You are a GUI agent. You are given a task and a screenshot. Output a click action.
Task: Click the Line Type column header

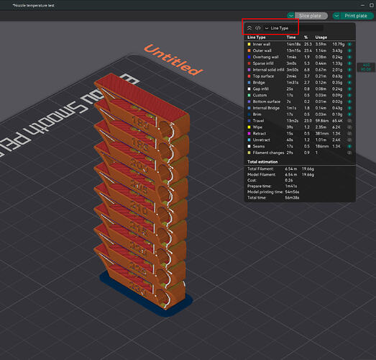tap(257, 37)
